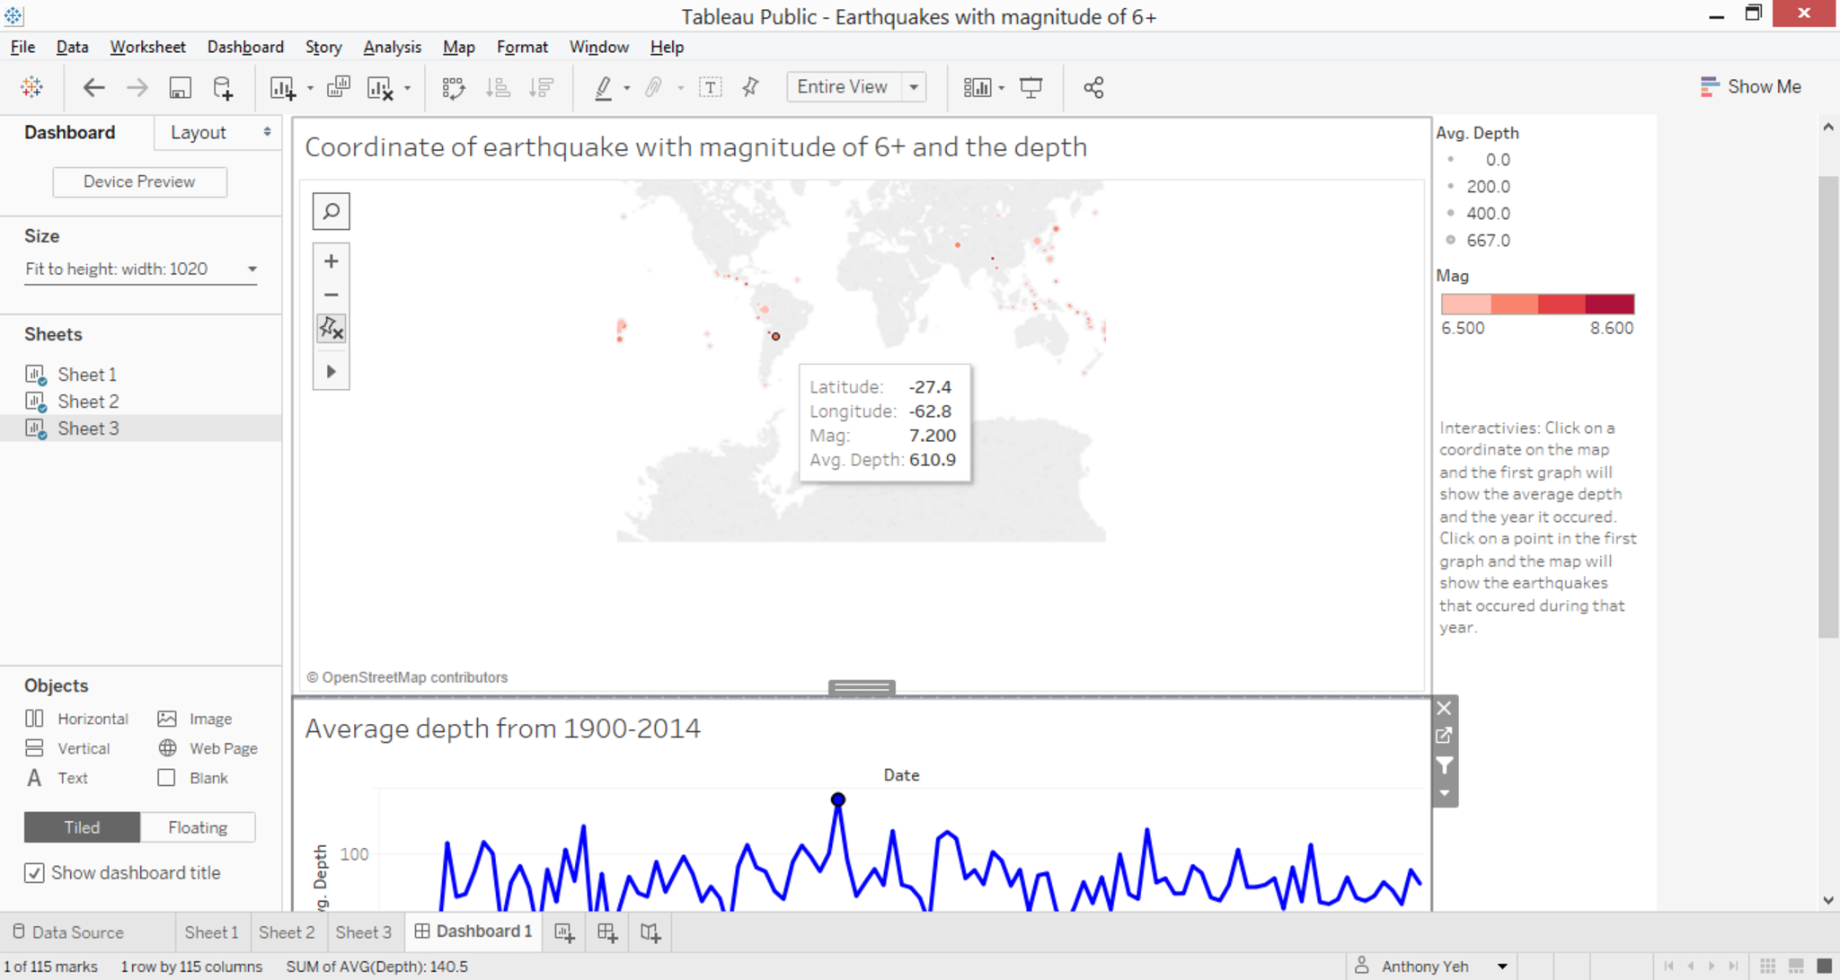
Task: Switch to the Sheet 2 tab
Action: point(287,932)
